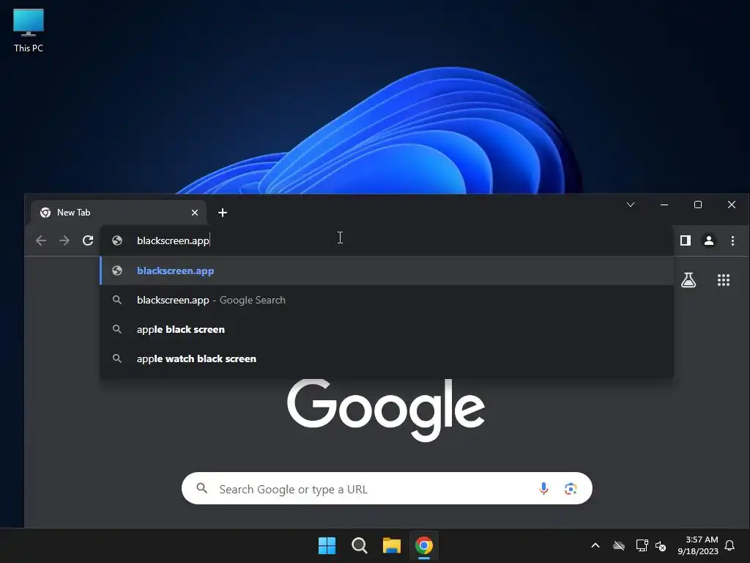Open Chrome Labs flask icon
Image resolution: width=750 pixels, height=563 pixels.
pyautogui.click(x=688, y=280)
